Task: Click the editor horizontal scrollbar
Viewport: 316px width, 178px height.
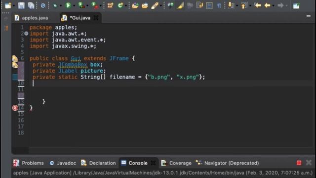Action: [170, 150]
